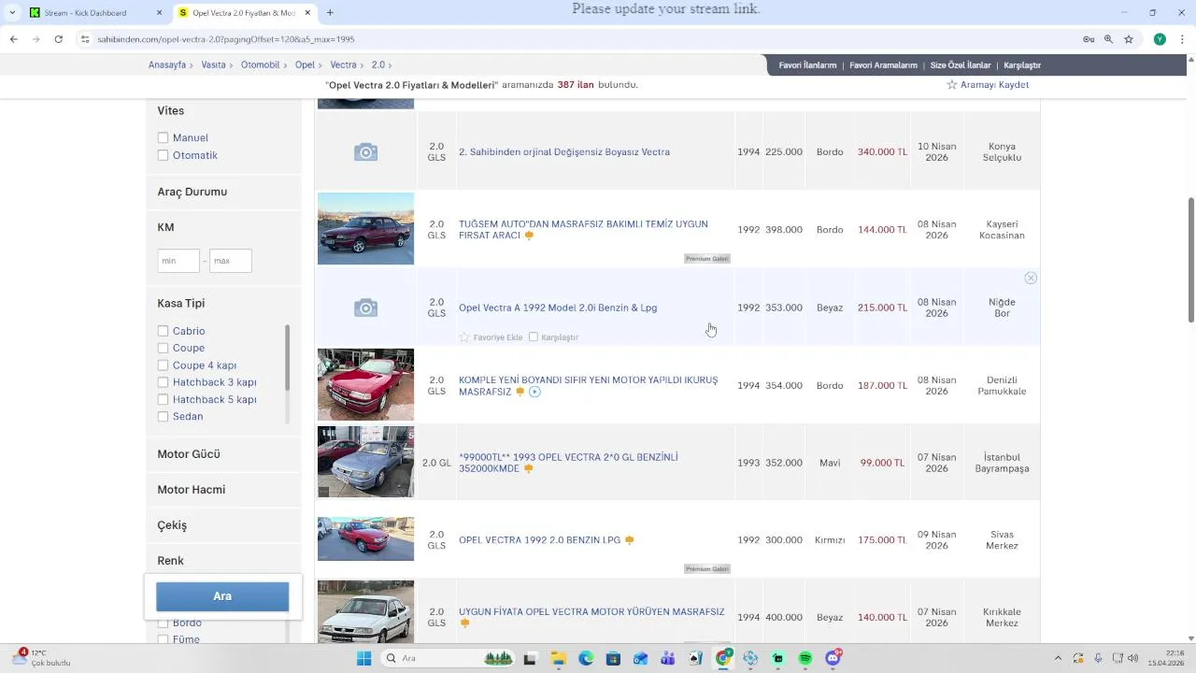The image size is (1196, 673).
Task: Open the camera placeholder of Konya listing
Action: pos(365,152)
